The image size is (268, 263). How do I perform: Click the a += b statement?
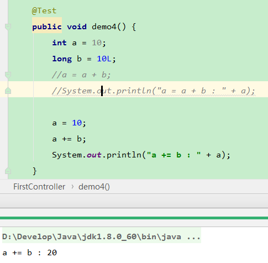coord(69,139)
